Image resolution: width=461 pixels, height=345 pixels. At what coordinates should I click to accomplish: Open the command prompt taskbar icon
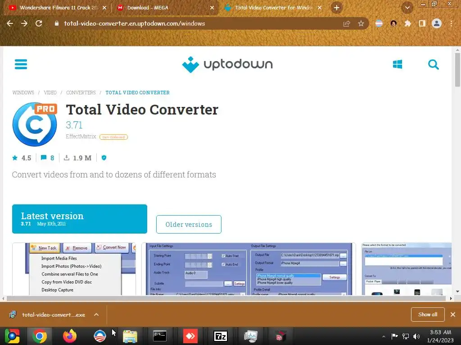point(160,336)
